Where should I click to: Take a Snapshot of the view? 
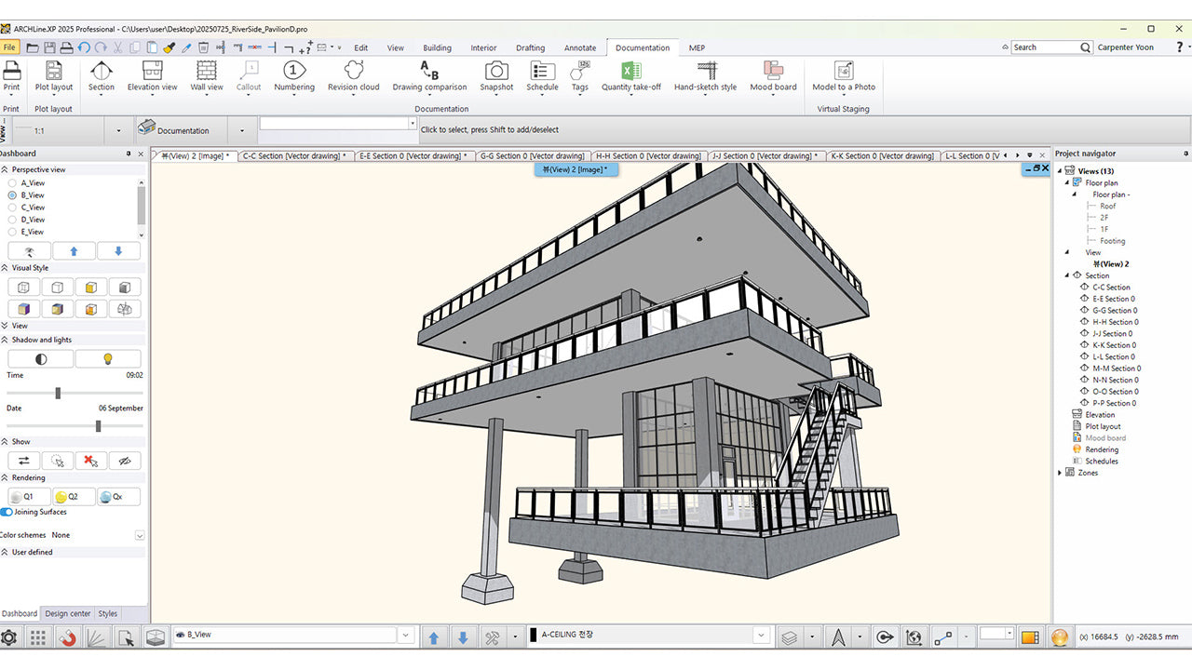[x=496, y=74]
